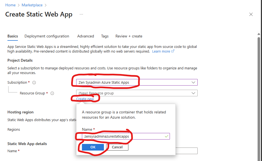The height and width of the screenshot is (161, 262).
Task: Open the Review + create tab
Action: [x=129, y=36]
